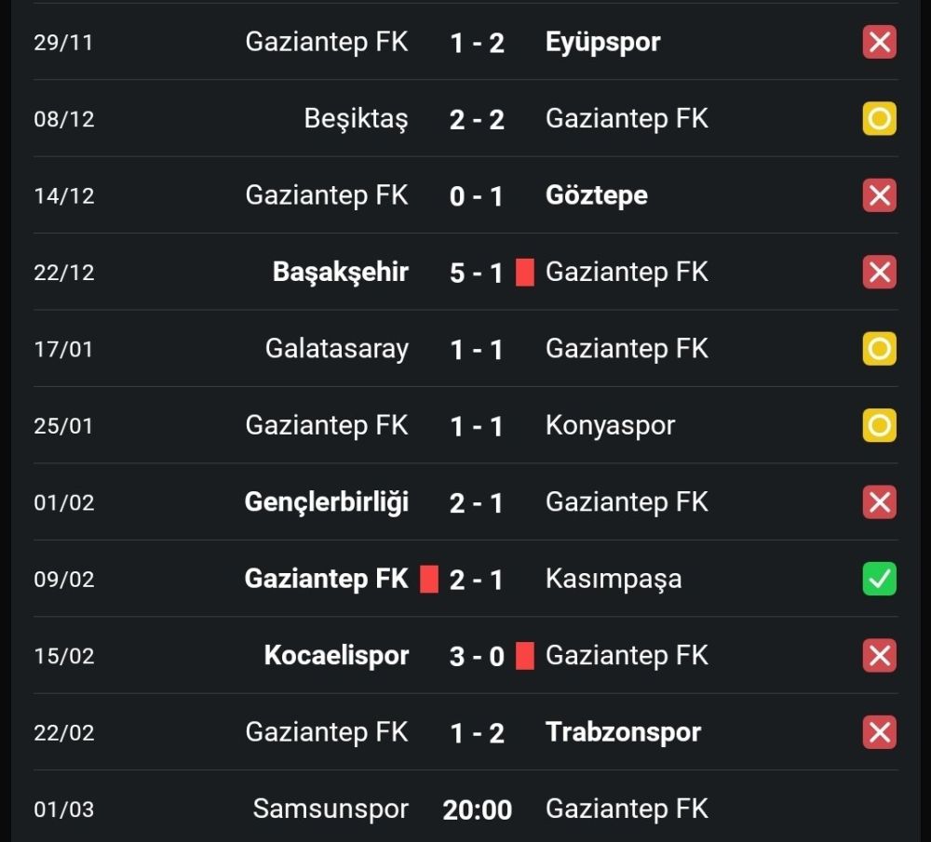The width and height of the screenshot is (931, 842).
Task: Click green win icon on Kasımpaşa row
Action: [x=879, y=579]
